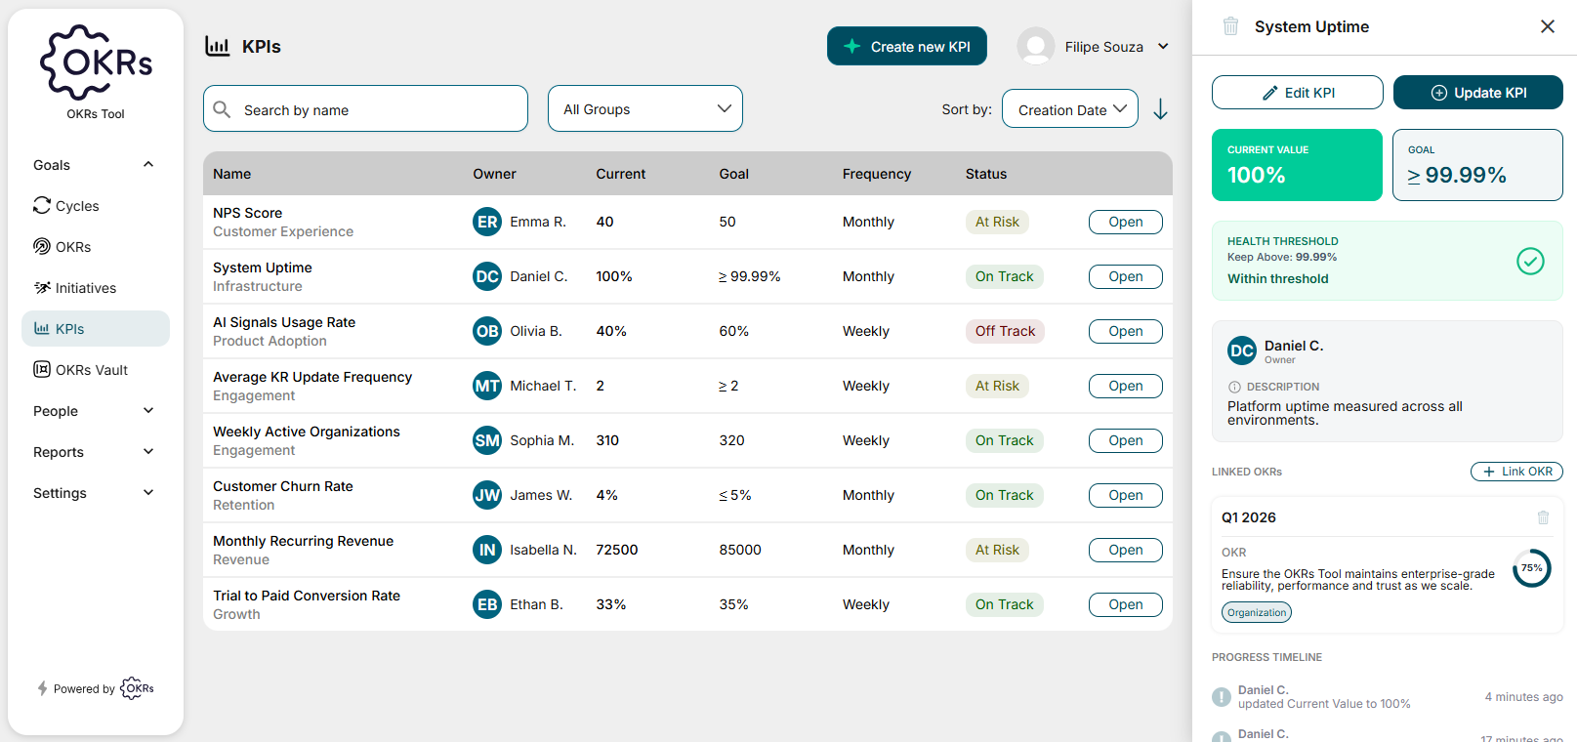The height and width of the screenshot is (742, 1577).
Task: Remove linked Q1 2026 OKR via trash icon
Action: pyautogui.click(x=1543, y=517)
